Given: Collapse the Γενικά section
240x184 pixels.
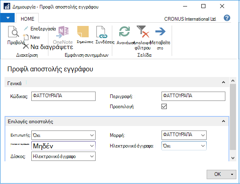Looking at the screenshot, I should 223,82.
